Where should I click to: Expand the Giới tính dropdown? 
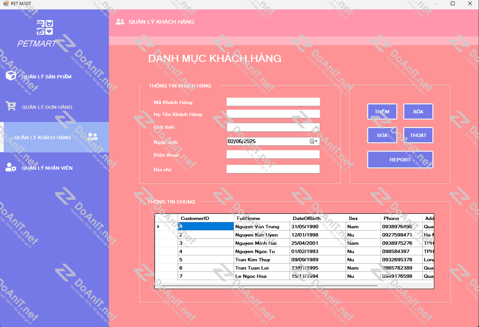tap(316, 128)
